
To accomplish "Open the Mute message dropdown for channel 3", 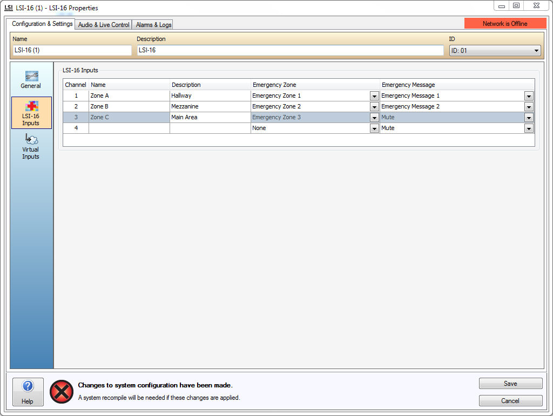I will (528, 118).
